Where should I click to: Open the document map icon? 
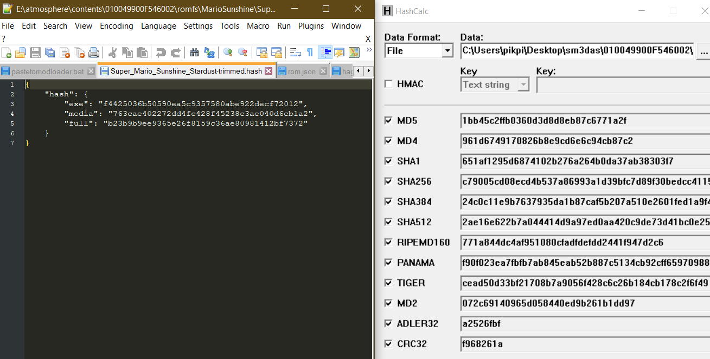354,53
